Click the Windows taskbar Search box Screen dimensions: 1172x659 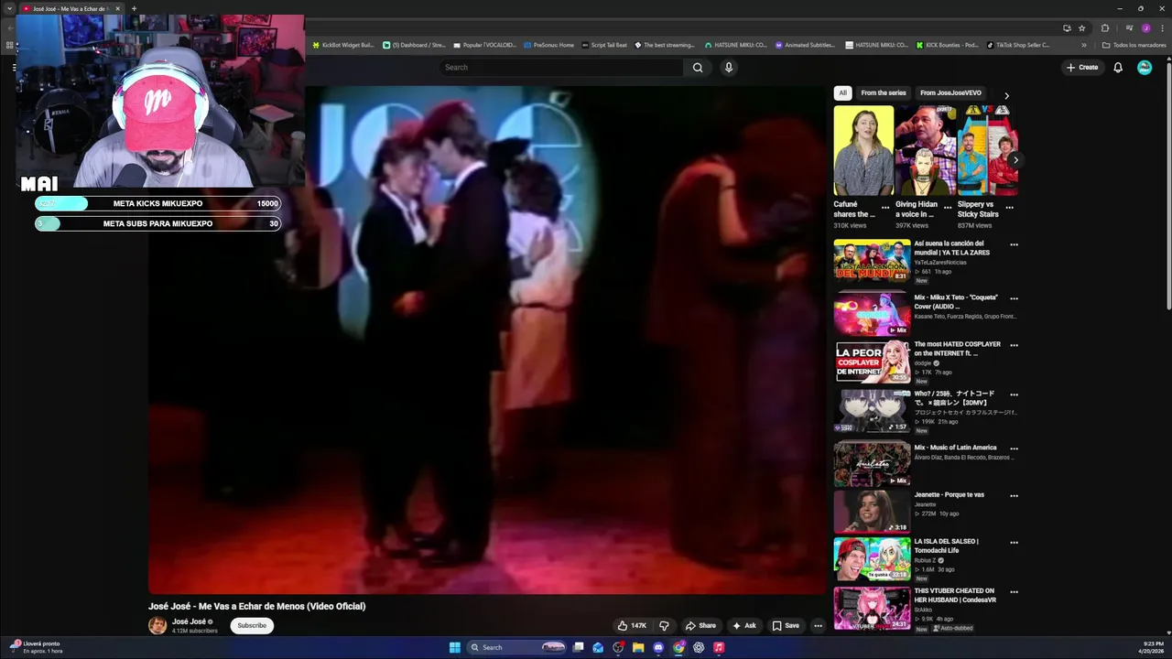coord(517,647)
